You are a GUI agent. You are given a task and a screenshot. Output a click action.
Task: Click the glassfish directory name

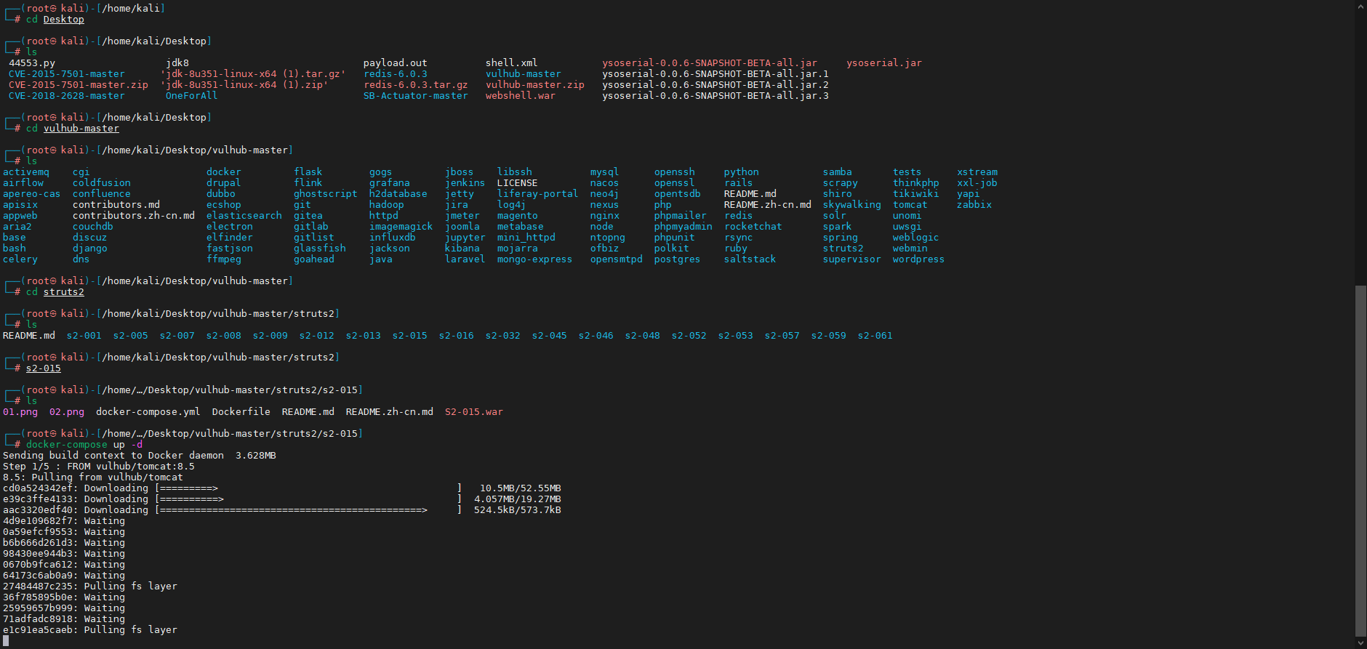click(320, 249)
